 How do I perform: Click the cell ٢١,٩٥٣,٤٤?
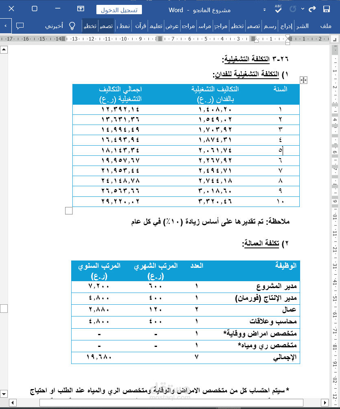coord(120,171)
